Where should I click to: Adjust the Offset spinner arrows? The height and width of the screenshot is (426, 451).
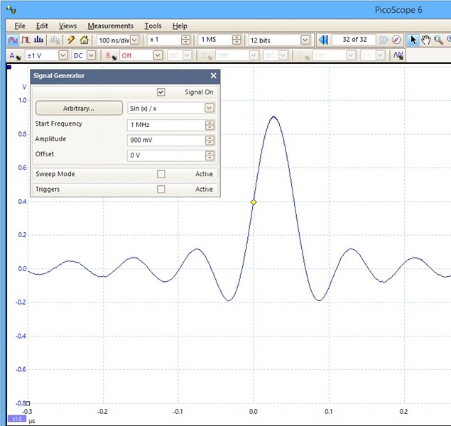[210, 155]
